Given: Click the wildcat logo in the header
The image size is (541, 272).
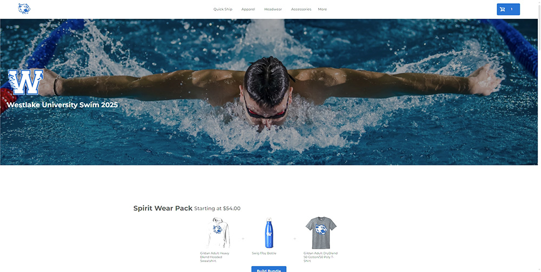Looking at the screenshot, I should [24, 9].
